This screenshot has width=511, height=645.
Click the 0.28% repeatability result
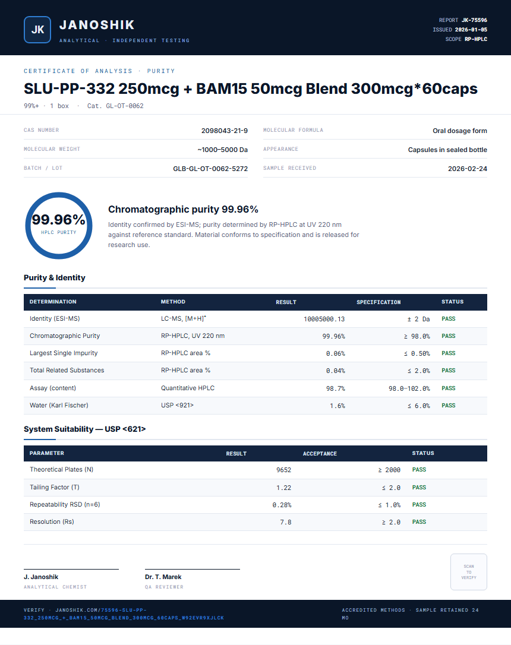coord(282,505)
